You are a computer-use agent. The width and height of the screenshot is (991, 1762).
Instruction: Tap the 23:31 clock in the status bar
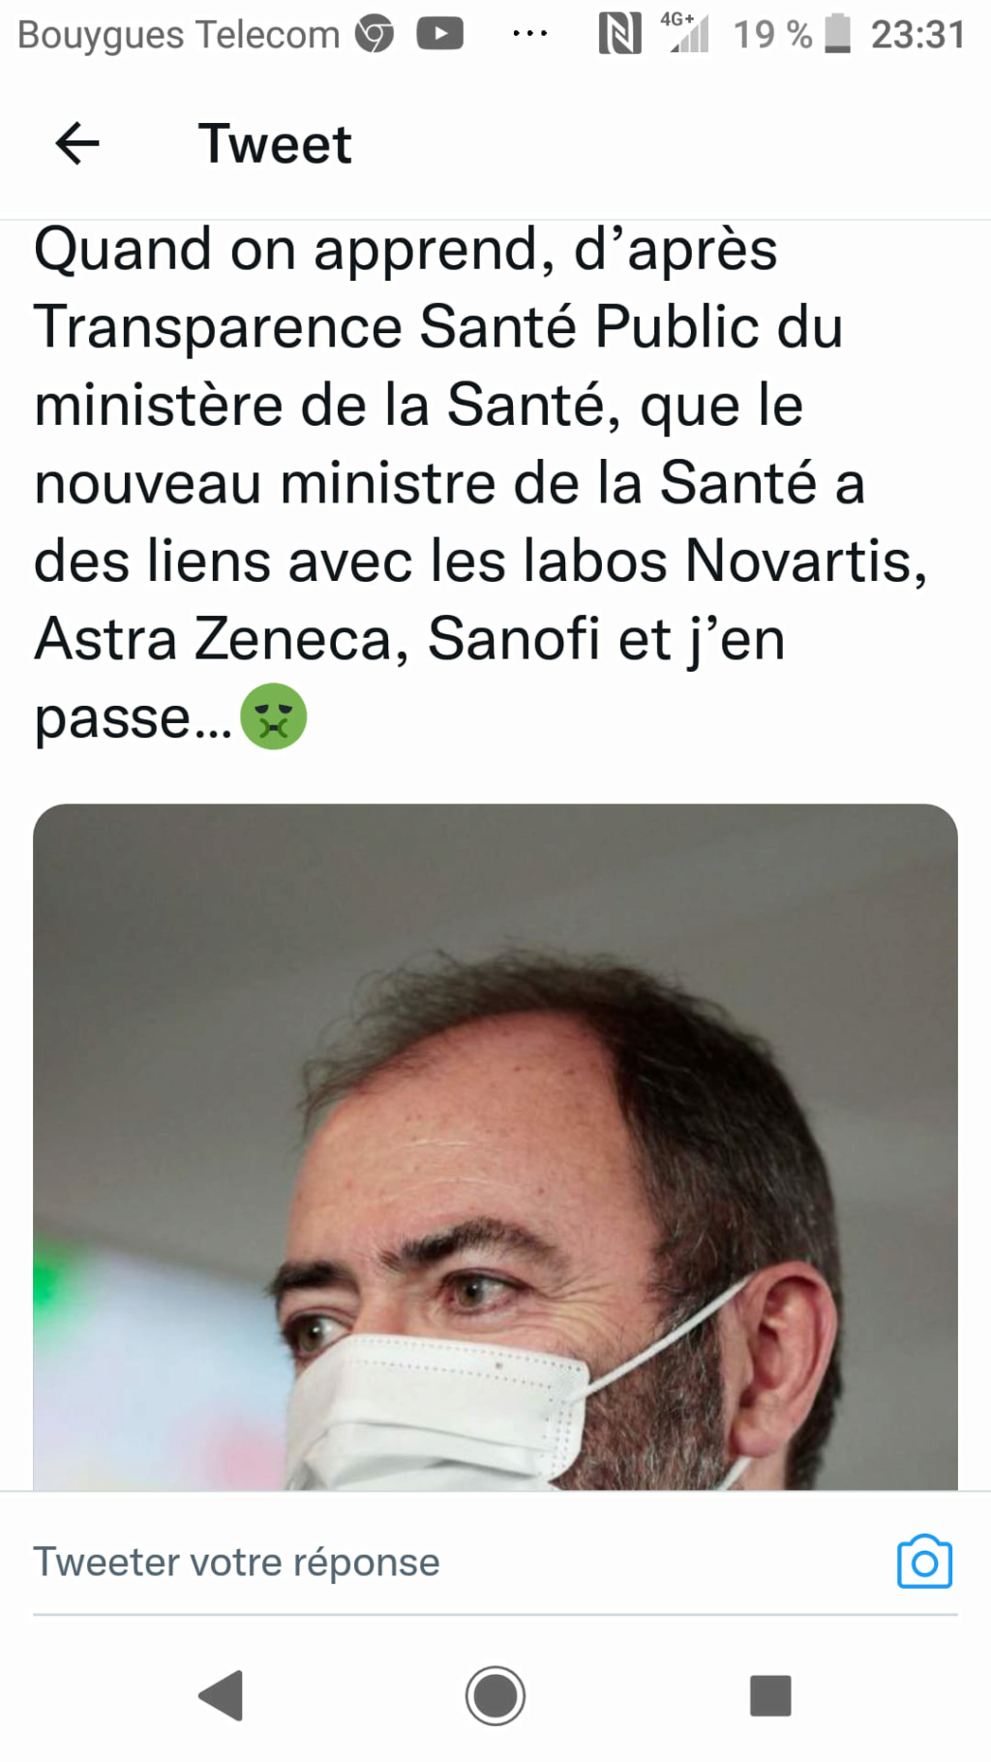tap(917, 35)
